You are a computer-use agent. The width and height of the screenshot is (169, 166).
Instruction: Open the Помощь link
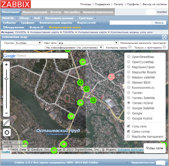[86, 4]
